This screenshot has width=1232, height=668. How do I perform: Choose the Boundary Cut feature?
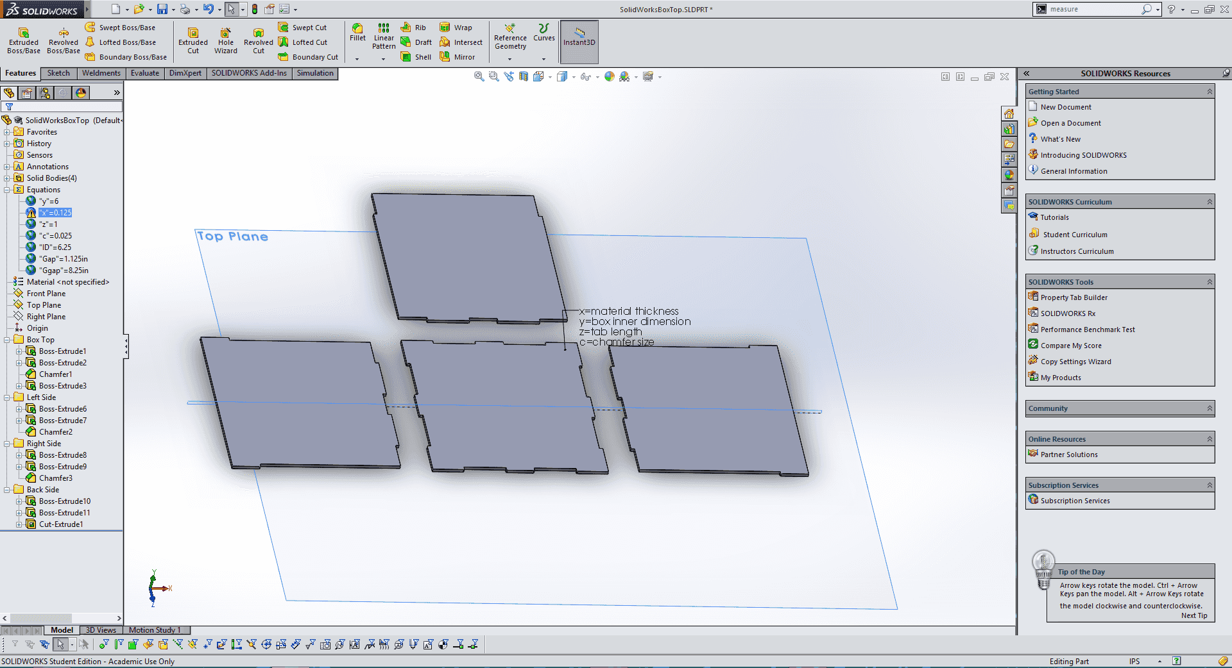pyautogui.click(x=308, y=57)
